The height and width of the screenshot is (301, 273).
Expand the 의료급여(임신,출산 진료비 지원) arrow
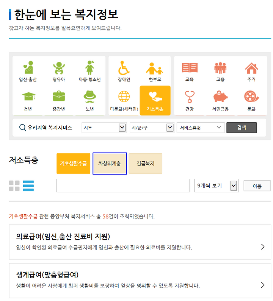coord(263,247)
